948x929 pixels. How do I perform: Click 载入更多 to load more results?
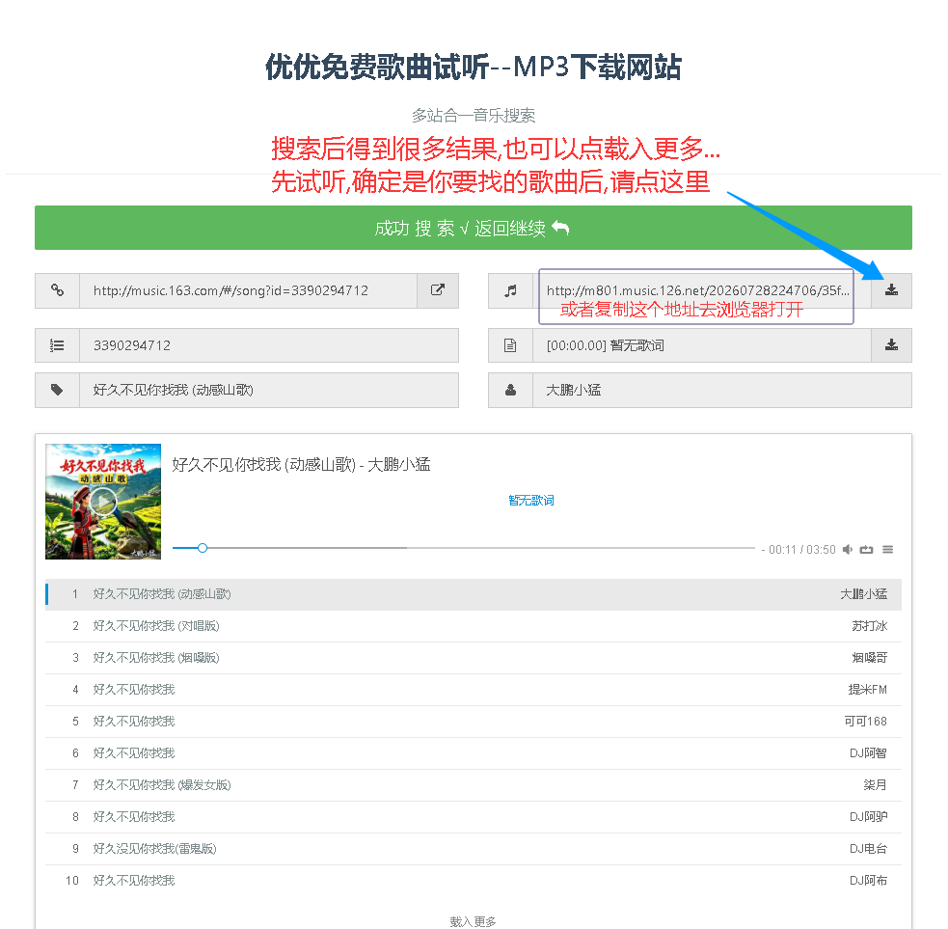pos(473,921)
